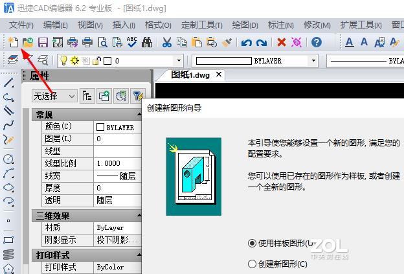Open Help with the question mark icon
This screenshot has width=404, height=274.
pos(316,42)
